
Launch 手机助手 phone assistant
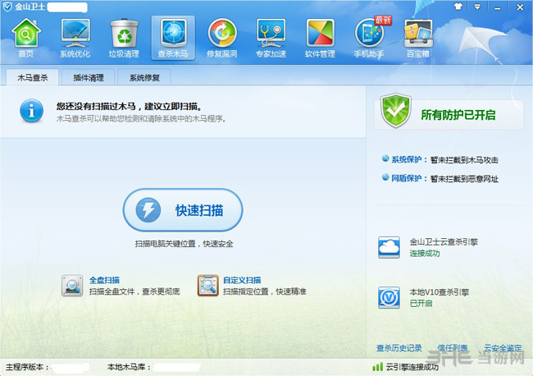coord(369,37)
